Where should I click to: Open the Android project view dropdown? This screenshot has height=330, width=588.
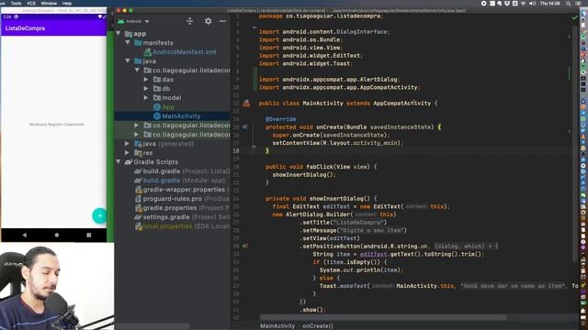coord(134,21)
